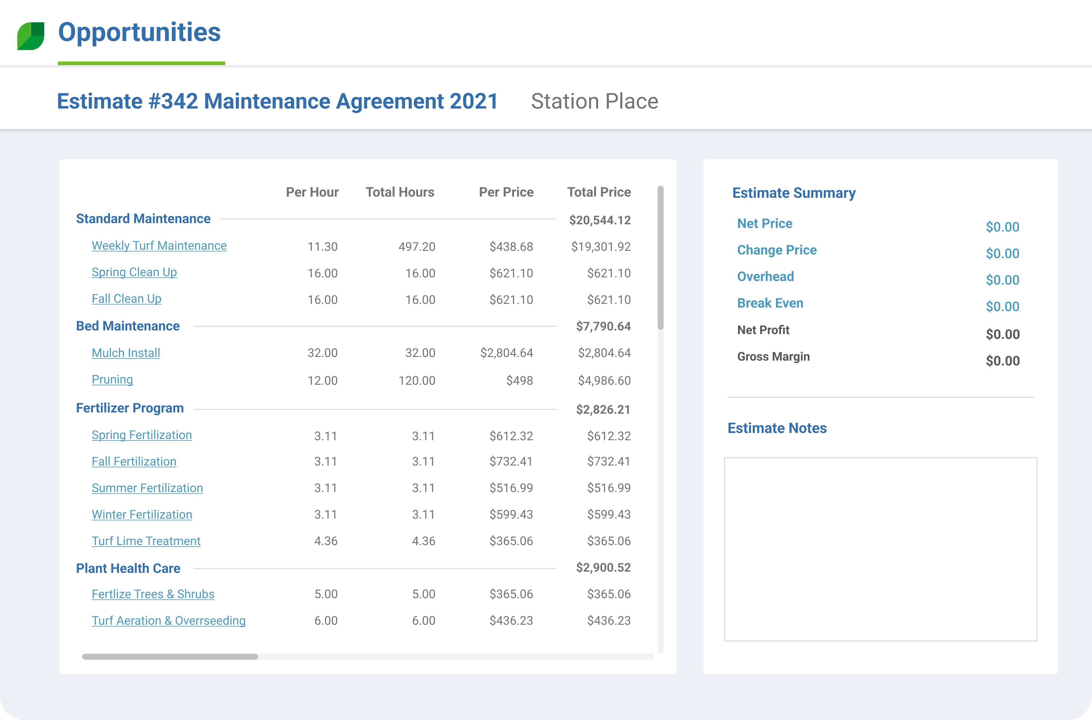
Task: Select the Fertlize Trees & Shrubs service
Action: tap(153, 594)
